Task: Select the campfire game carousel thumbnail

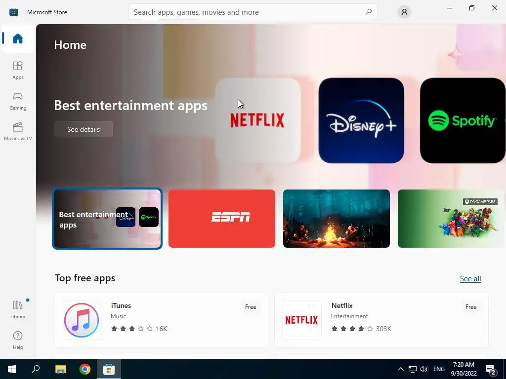Action: pyautogui.click(x=336, y=219)
